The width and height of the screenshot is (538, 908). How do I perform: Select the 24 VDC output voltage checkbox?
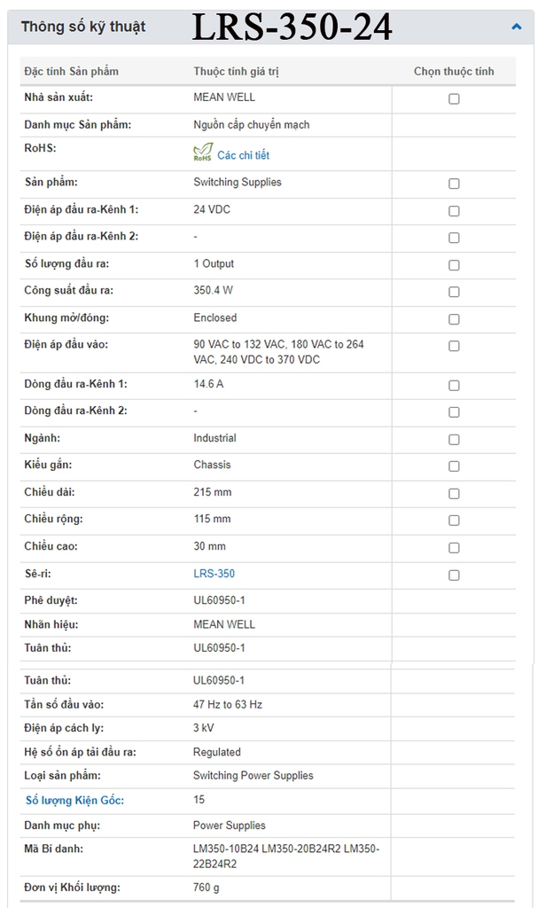[454, 211]
